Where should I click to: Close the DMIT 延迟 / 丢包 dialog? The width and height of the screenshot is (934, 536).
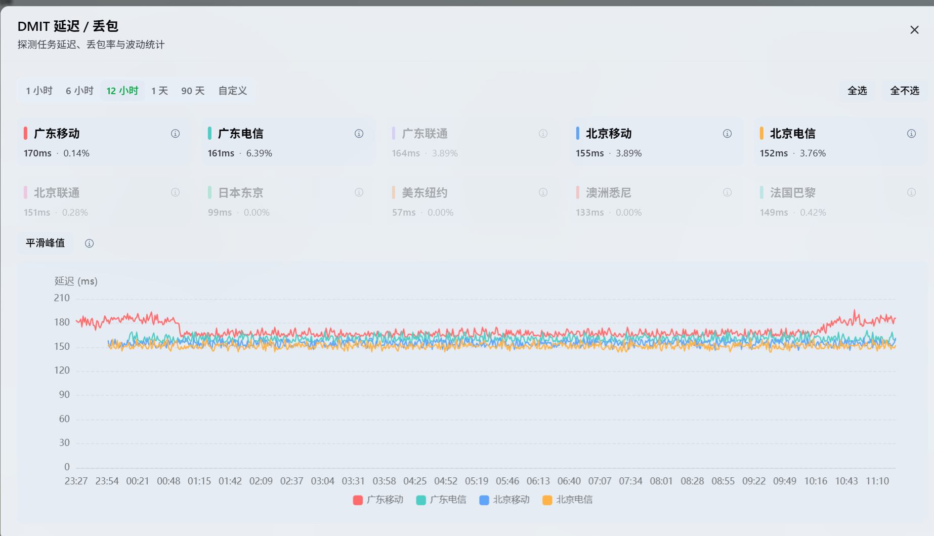(914, 30)
